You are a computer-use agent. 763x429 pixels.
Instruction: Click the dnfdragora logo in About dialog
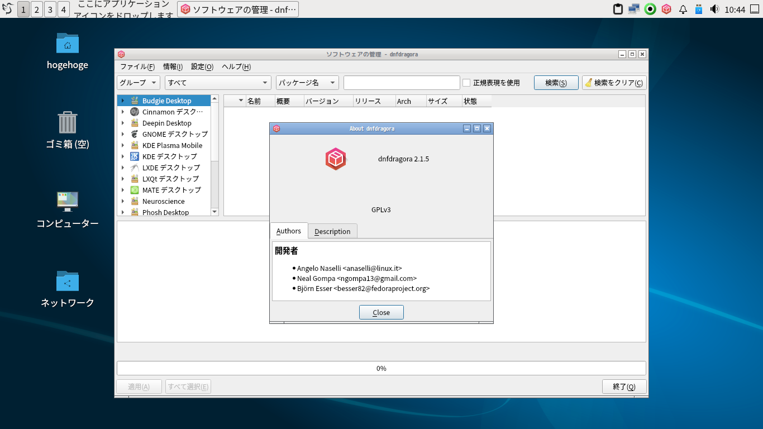(336, 159)
